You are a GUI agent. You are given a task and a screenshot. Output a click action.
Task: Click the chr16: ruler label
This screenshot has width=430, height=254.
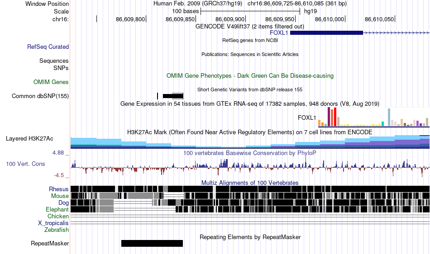point(61,19)
